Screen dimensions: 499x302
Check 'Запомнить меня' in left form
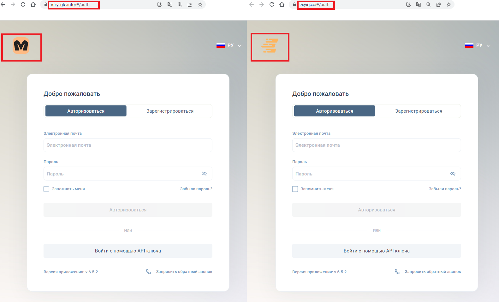46,189
